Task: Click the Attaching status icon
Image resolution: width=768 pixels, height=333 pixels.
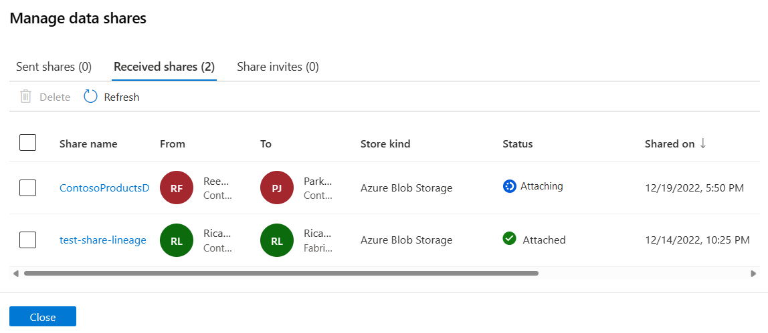Action: 509,186
